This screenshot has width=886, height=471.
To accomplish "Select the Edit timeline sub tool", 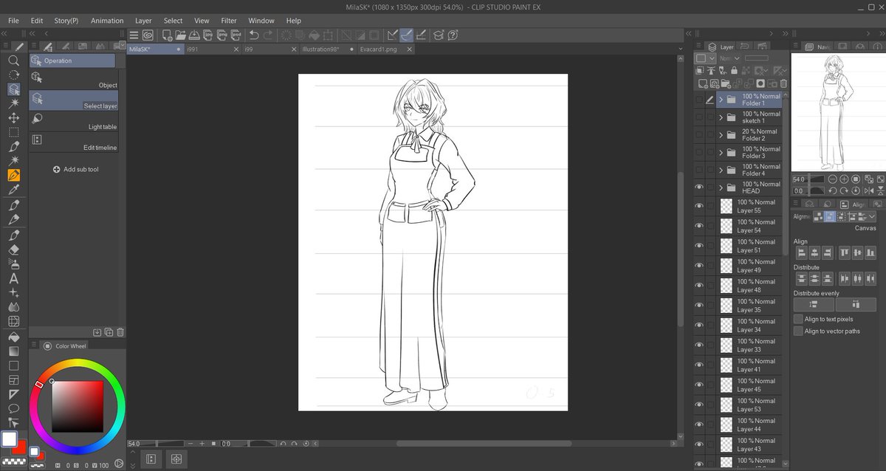I will (74, 142).
